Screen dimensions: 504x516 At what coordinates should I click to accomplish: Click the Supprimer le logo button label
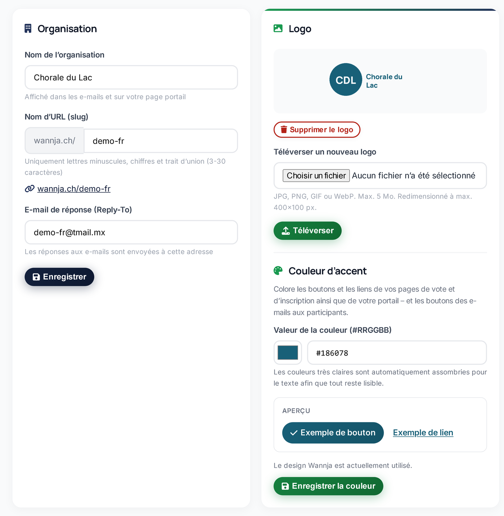pos(321,130)
